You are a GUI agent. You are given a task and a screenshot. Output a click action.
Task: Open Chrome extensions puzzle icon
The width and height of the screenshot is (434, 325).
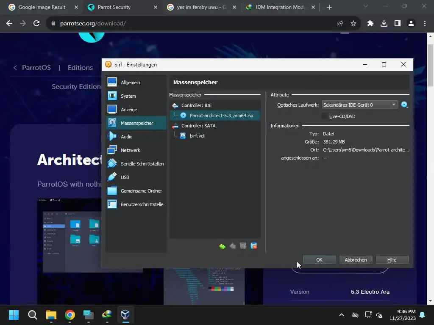pos(370,24)
